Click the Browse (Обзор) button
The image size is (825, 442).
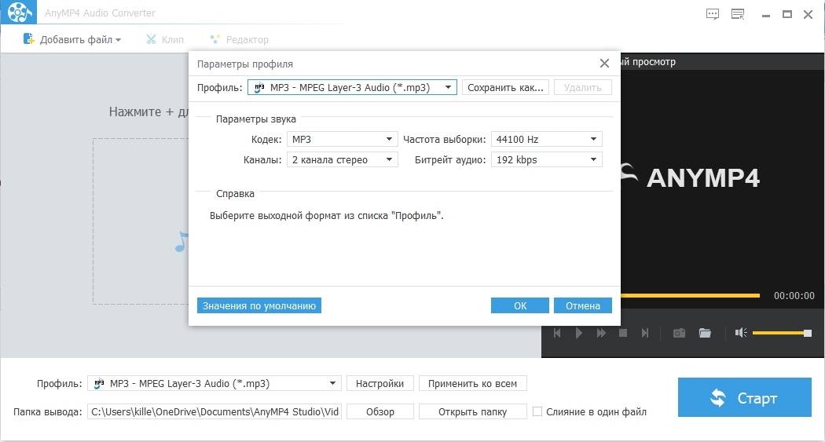379,411
